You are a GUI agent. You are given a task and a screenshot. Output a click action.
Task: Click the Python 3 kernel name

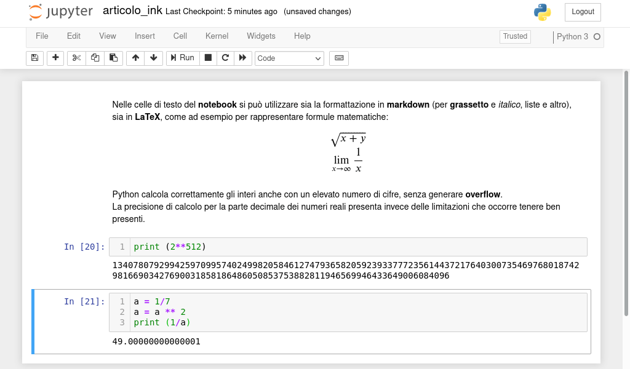click(x=572, y=36)
